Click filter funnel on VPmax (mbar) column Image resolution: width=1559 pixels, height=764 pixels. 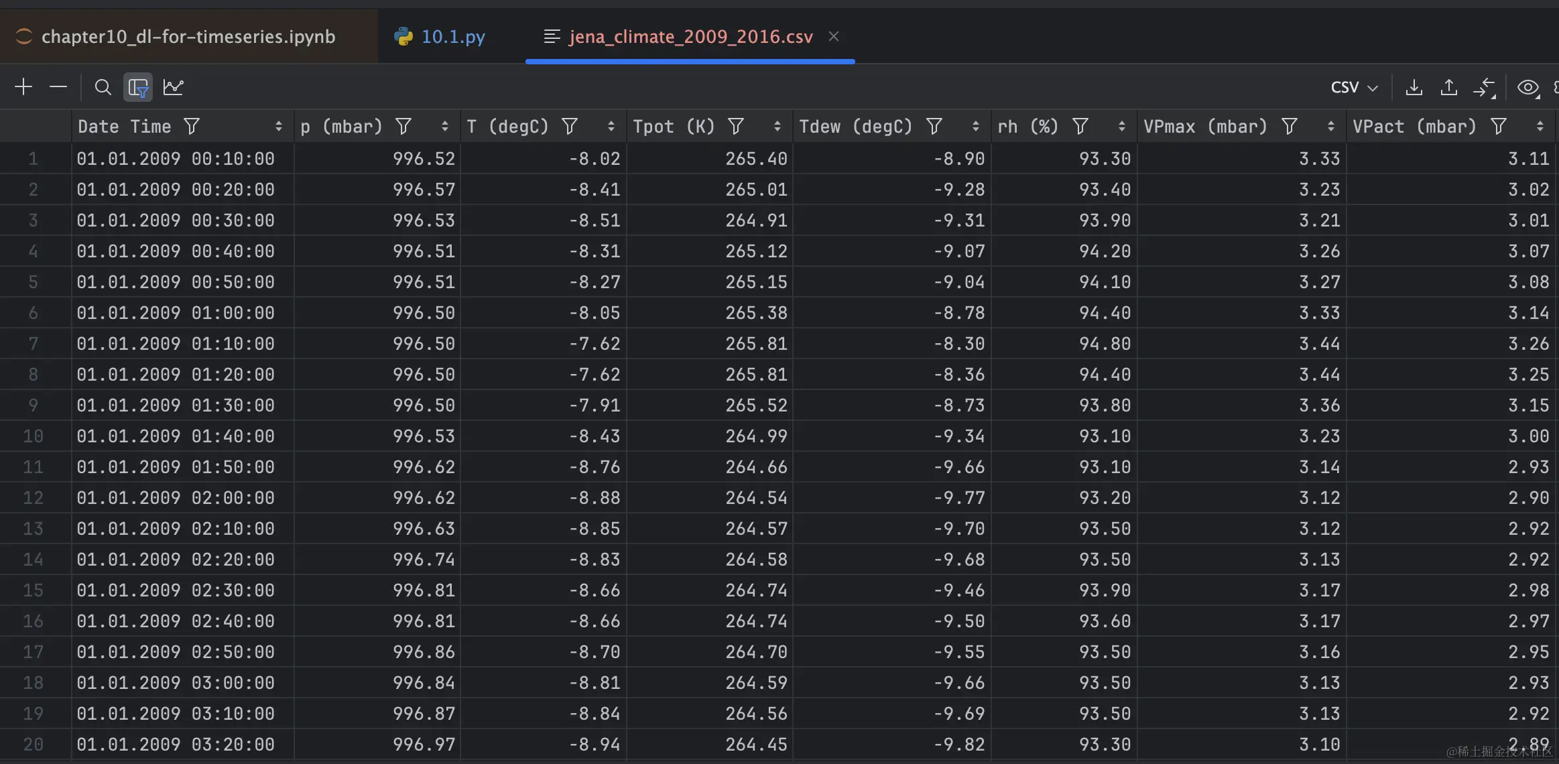1290,126
